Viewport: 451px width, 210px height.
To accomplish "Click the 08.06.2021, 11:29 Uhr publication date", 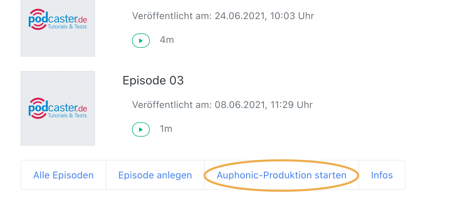I will tap(264, 105).
